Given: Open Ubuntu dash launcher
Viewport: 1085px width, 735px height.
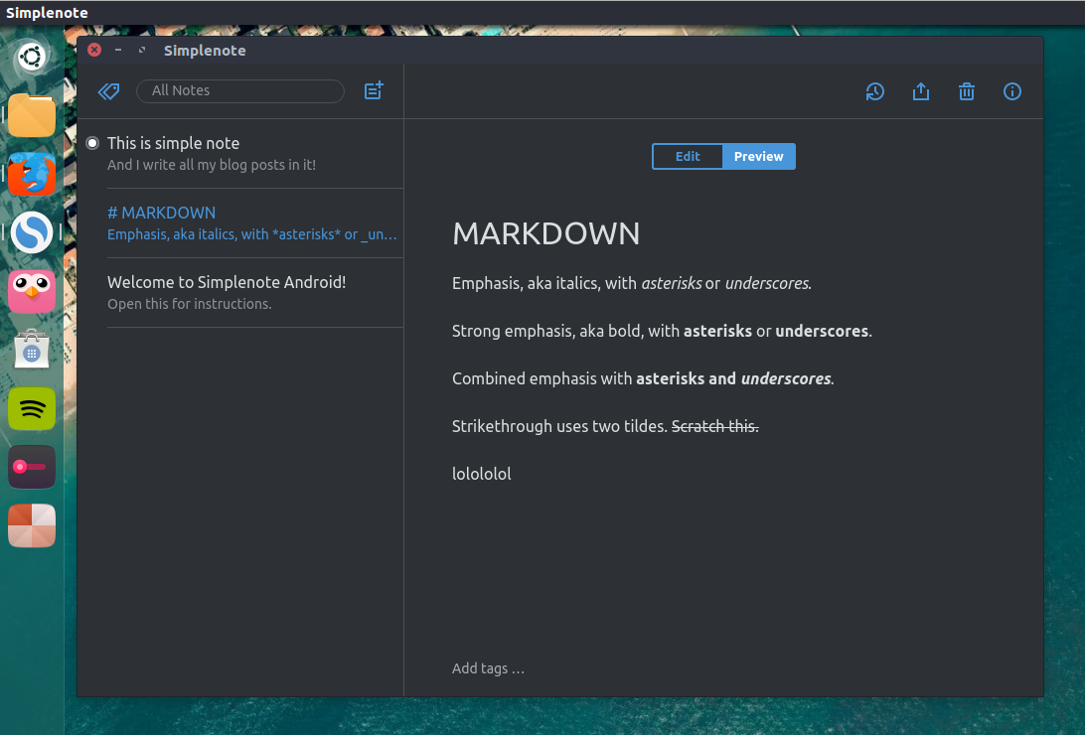Looking at the screenshot, I should pyautogui.click(x=32, y=57).
